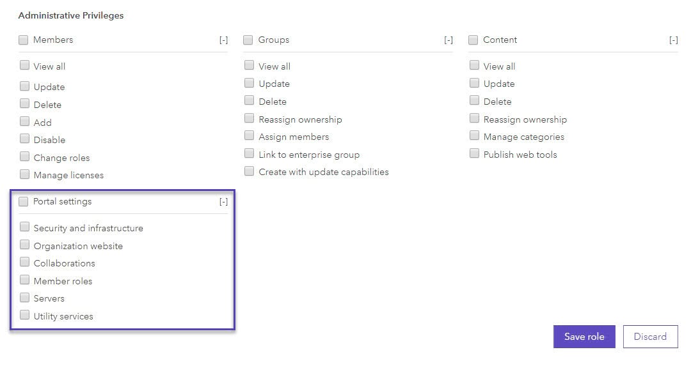Screen dimensions: 691x375
Task: Enable the Members privilege checkbox
Action: coord(24,40)
